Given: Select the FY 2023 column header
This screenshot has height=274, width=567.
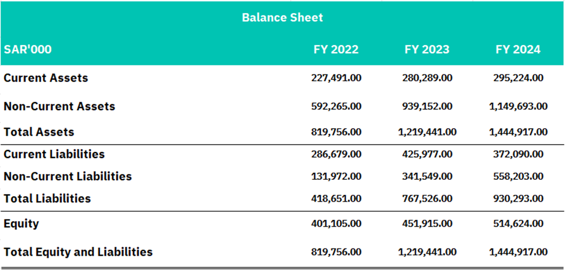Looking at the screenshot, I should 427,49.
